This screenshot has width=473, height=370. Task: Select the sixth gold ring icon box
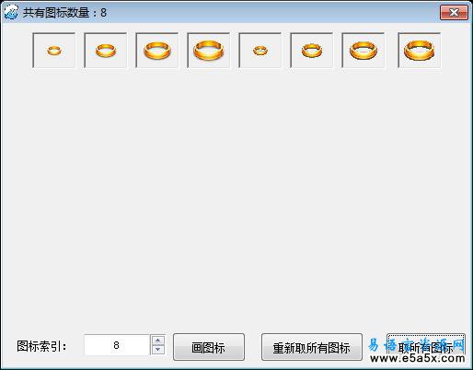[312, 51]
